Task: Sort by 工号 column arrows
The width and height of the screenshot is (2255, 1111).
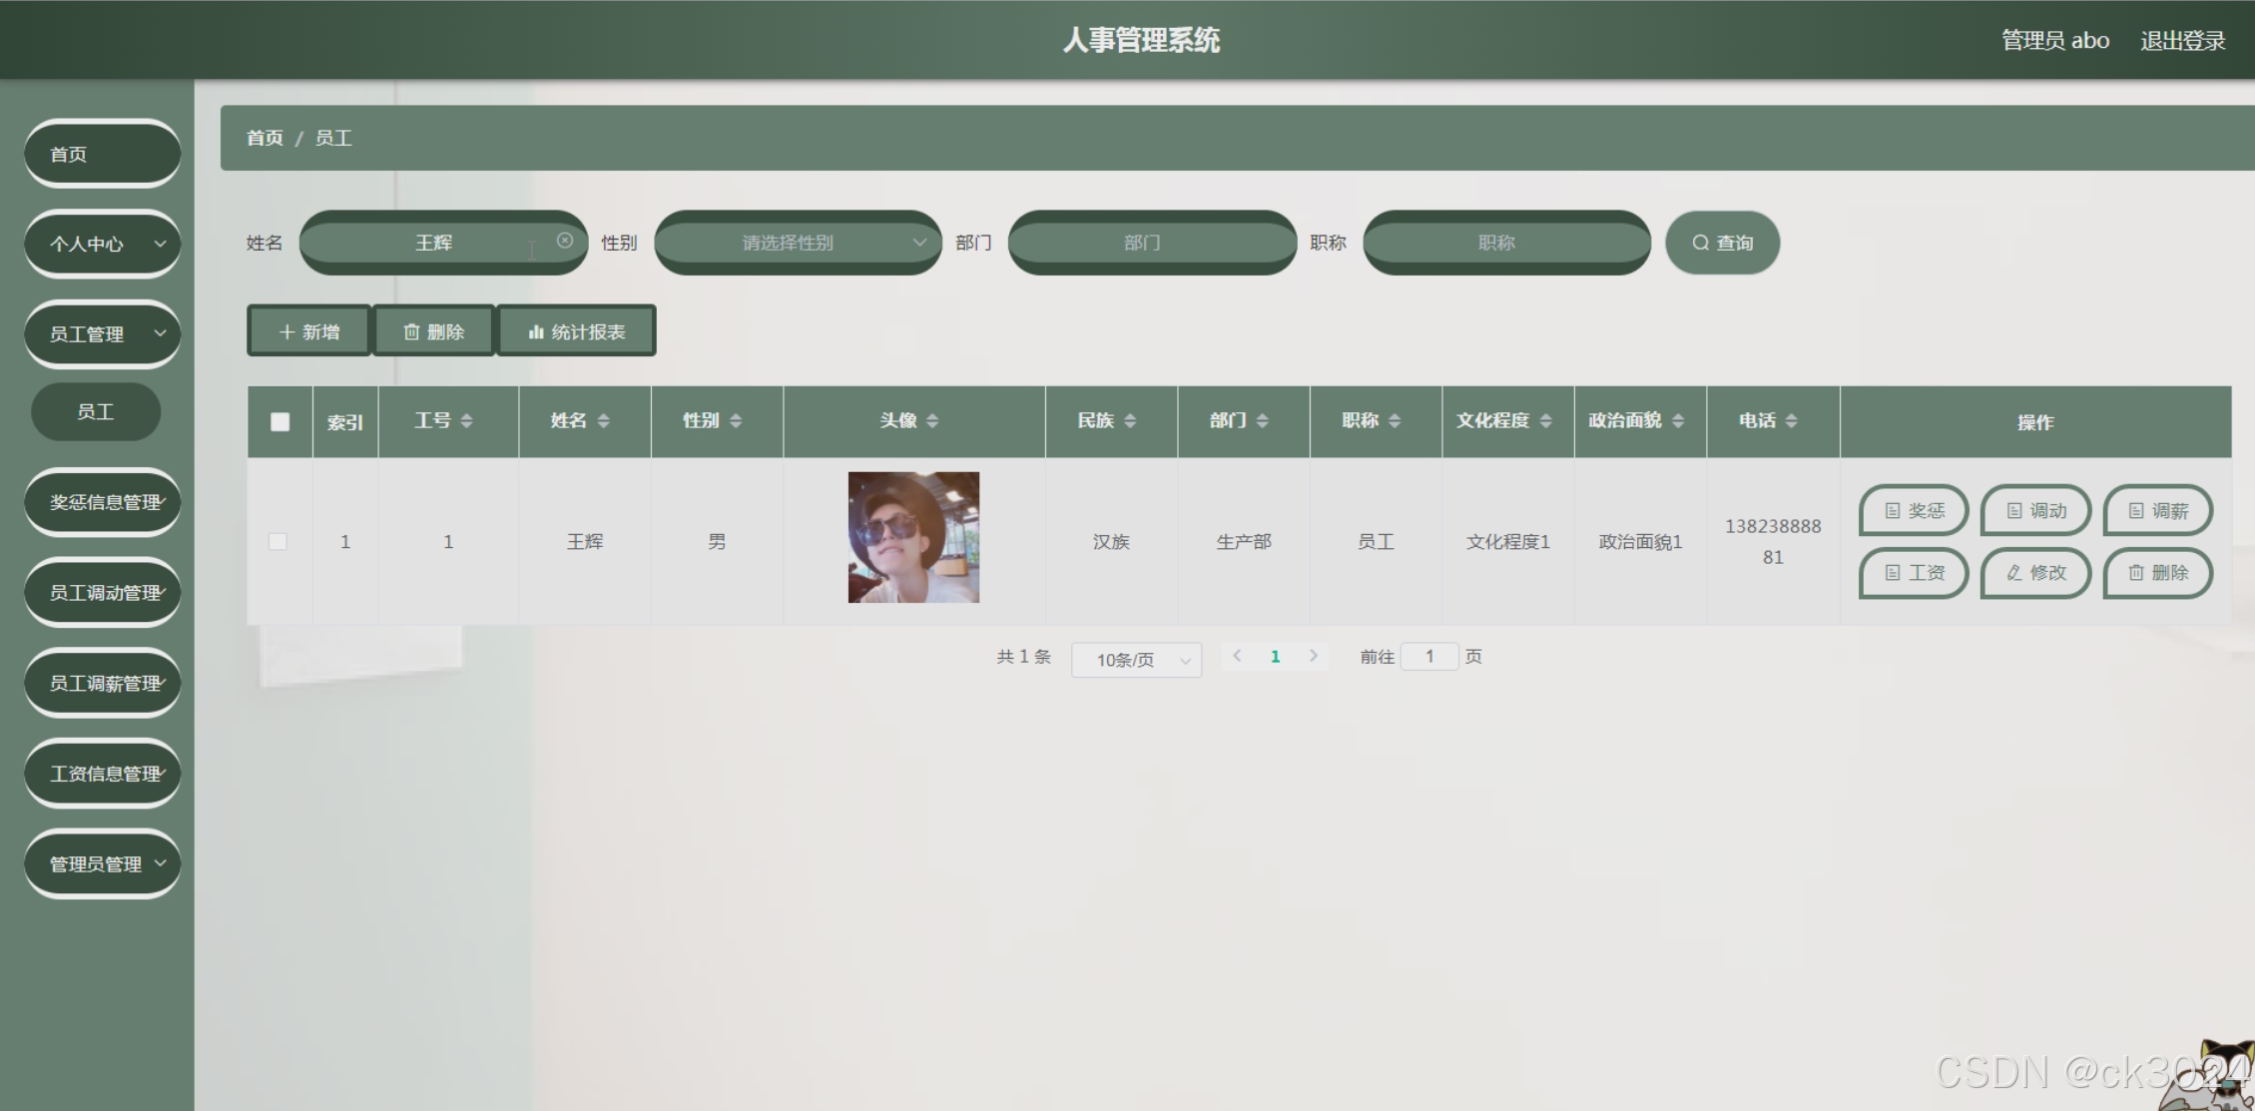Action: tap(466, 421)
